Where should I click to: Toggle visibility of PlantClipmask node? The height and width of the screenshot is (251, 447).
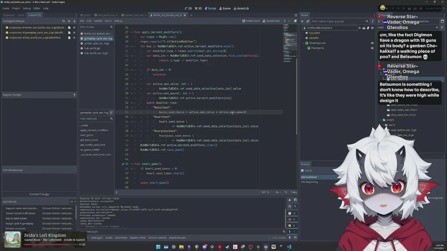tap(372, 43)
